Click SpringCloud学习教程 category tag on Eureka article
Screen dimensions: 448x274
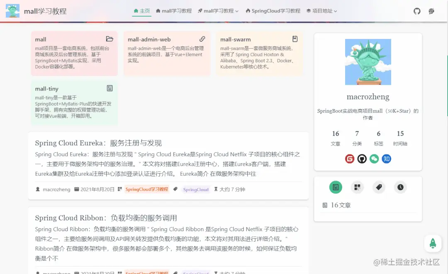tap(147, 189)
